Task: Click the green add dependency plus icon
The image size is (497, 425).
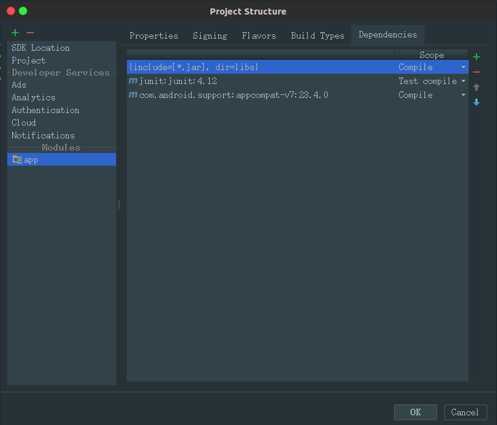Action: 476,57
